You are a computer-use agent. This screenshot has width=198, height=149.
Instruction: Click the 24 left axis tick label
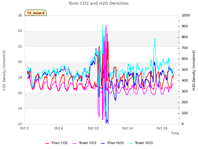tap(20, 31)
